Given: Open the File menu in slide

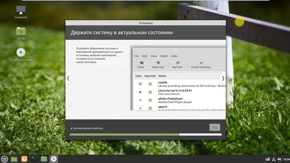Looking at the screenshot, I should [136, 56].
